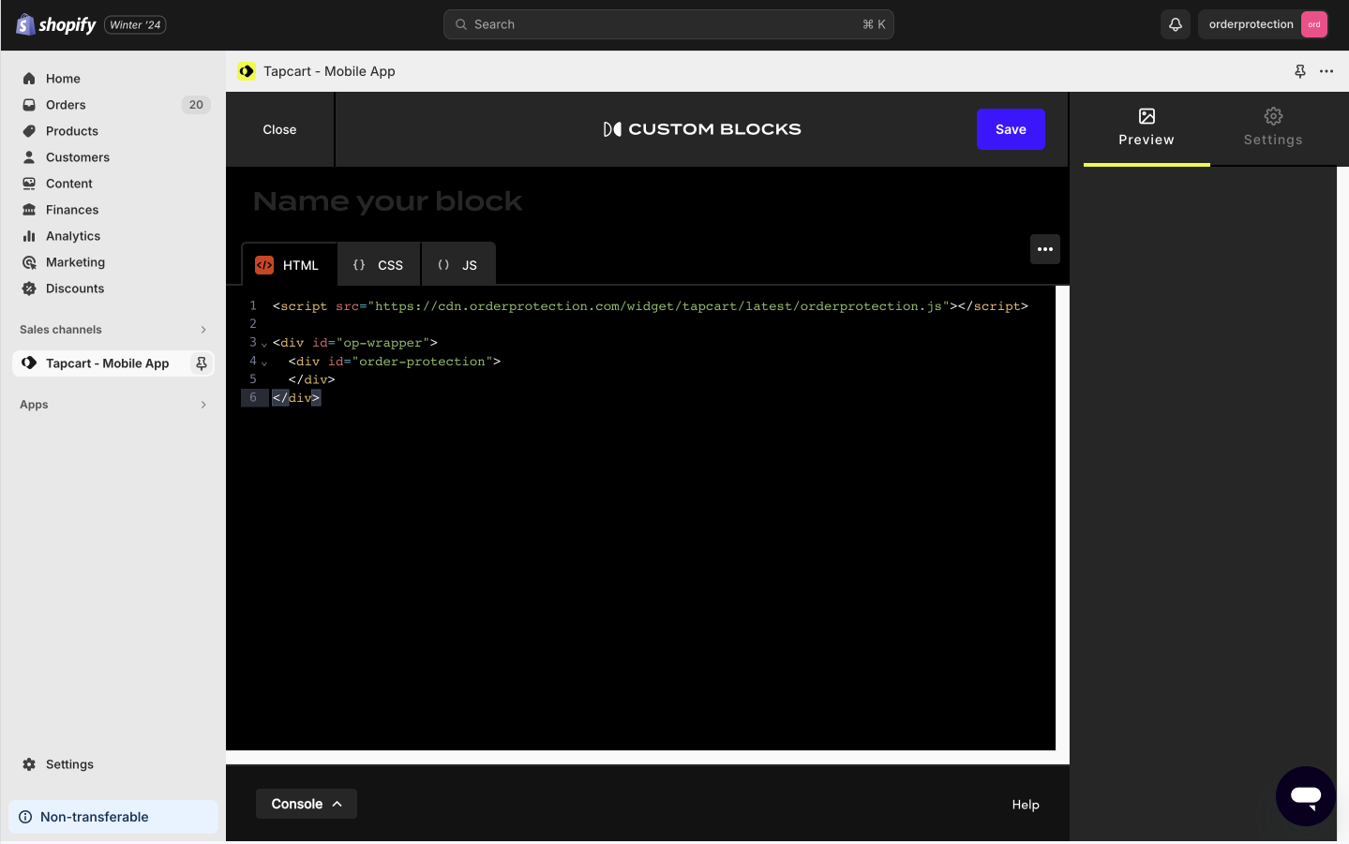Click the Home house icon

(x=29, y=79)
